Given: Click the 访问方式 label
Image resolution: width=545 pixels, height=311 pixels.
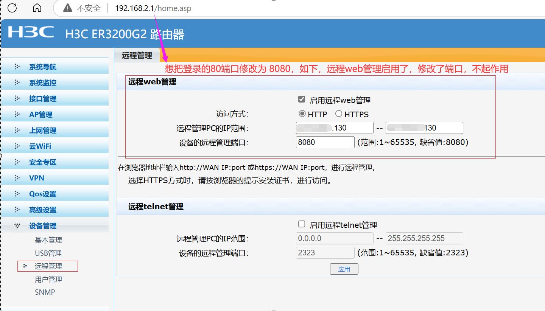Looking at the screenshot, I should [x=232, y=114].
